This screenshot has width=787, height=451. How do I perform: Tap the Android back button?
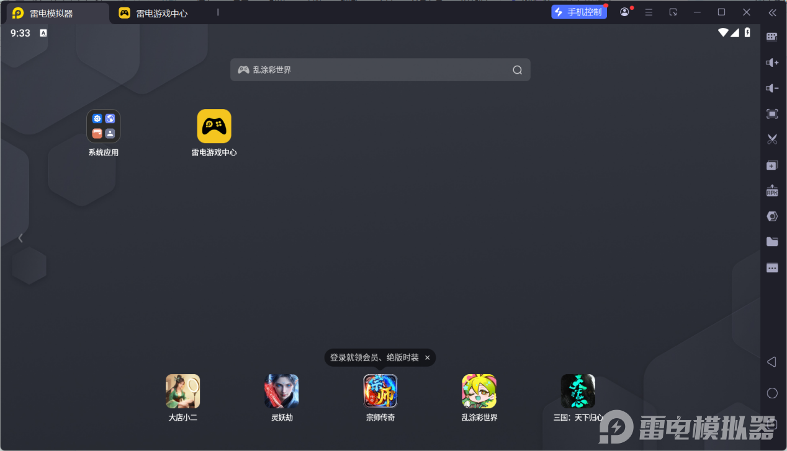coord(771,362)
